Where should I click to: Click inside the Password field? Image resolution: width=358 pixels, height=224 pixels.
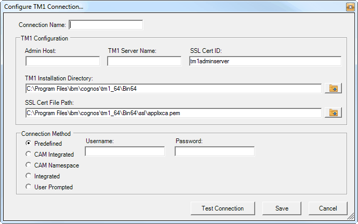[x=215, y=151]
